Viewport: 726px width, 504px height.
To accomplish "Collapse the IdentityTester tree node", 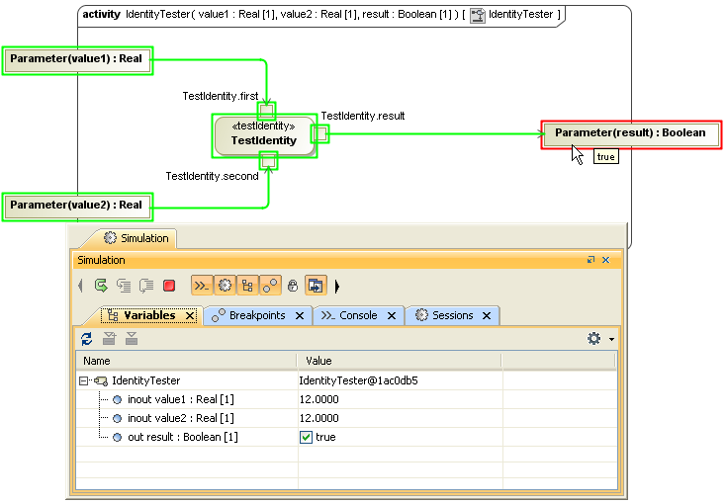I will point(85,380).
